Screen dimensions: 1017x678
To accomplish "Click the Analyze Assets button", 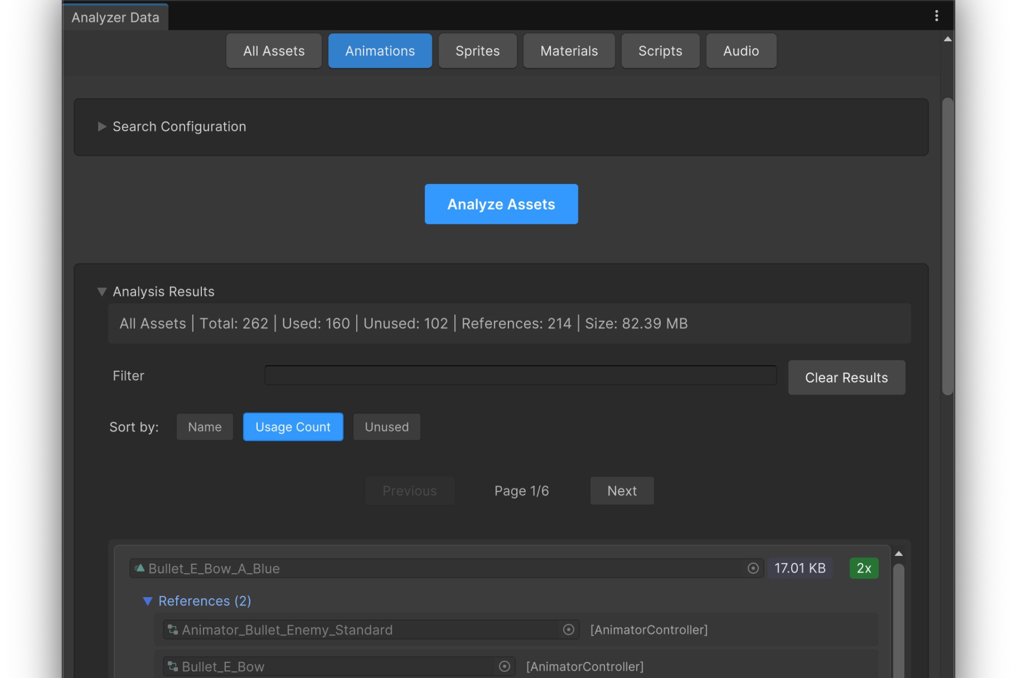I will click(501, 204).
